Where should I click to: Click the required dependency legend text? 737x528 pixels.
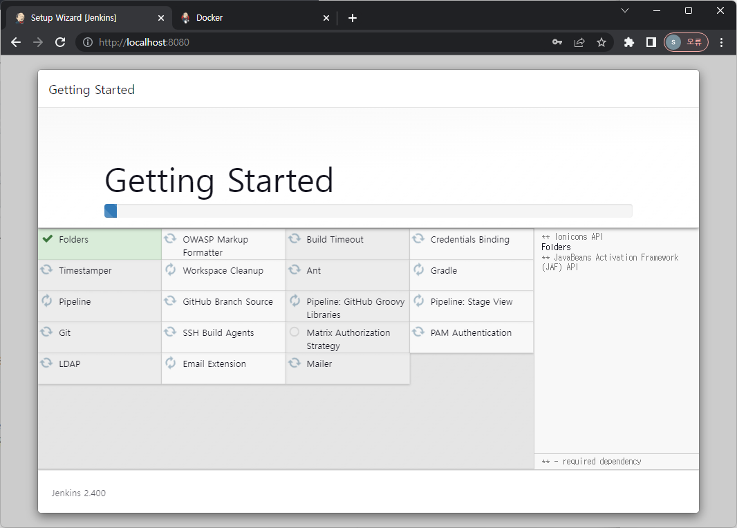click(591, 461)
